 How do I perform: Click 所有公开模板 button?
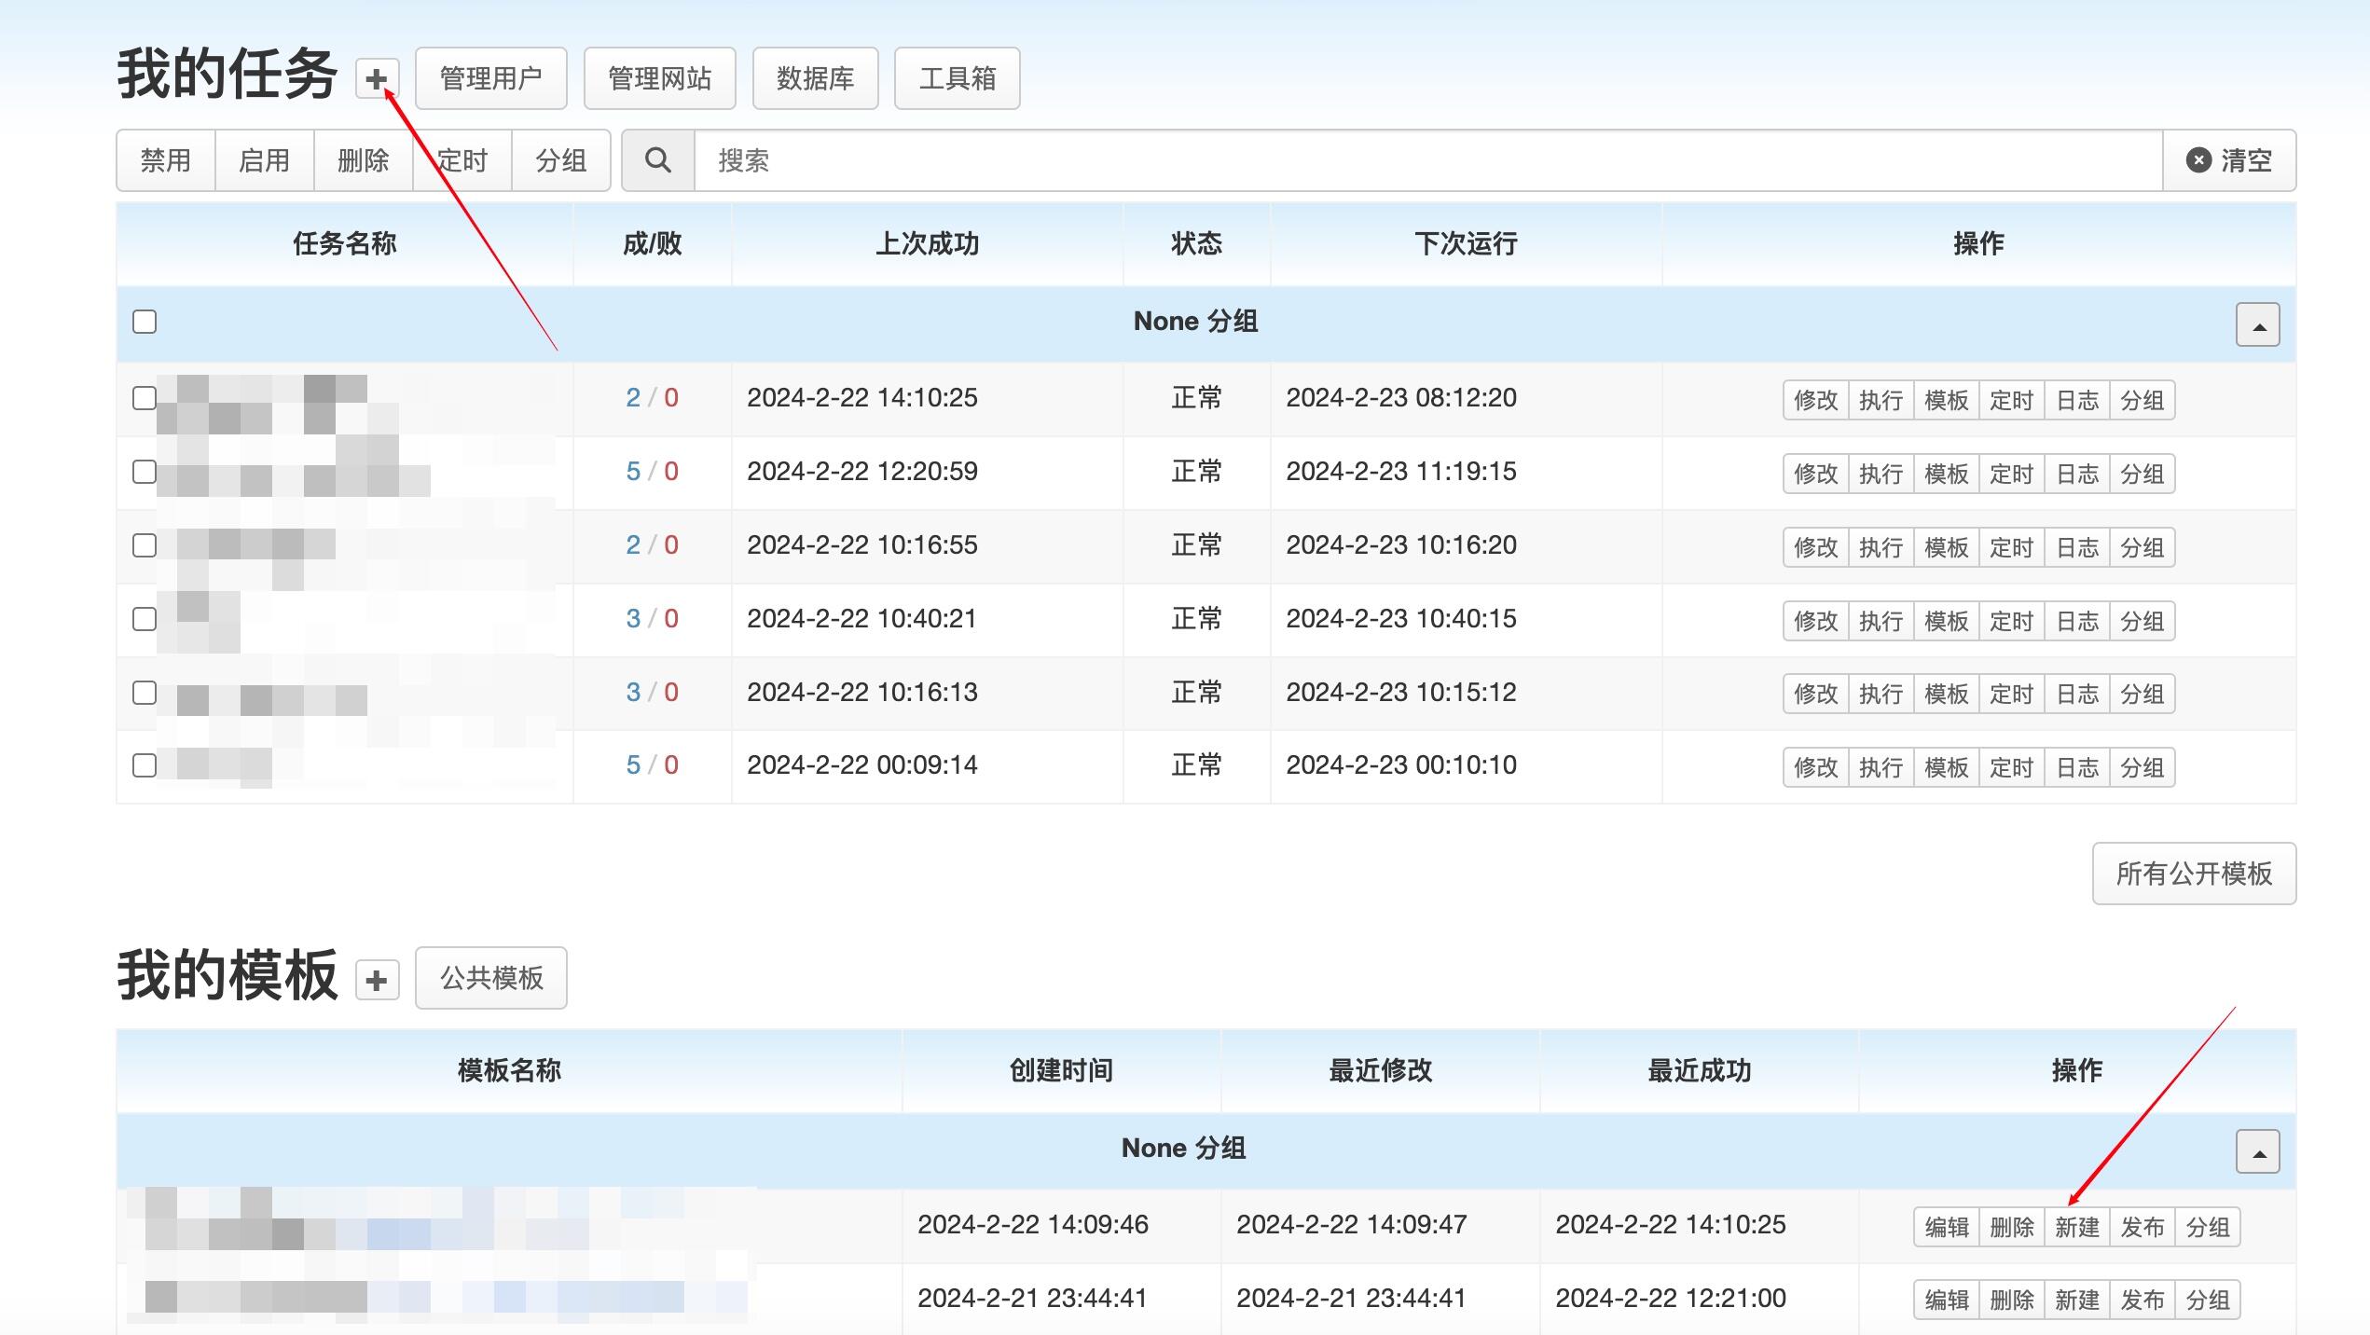pos(2194,874)
